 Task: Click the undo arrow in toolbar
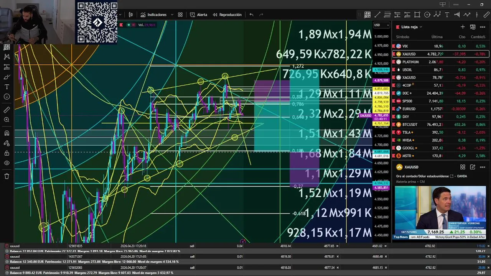(x=251, y=15)
